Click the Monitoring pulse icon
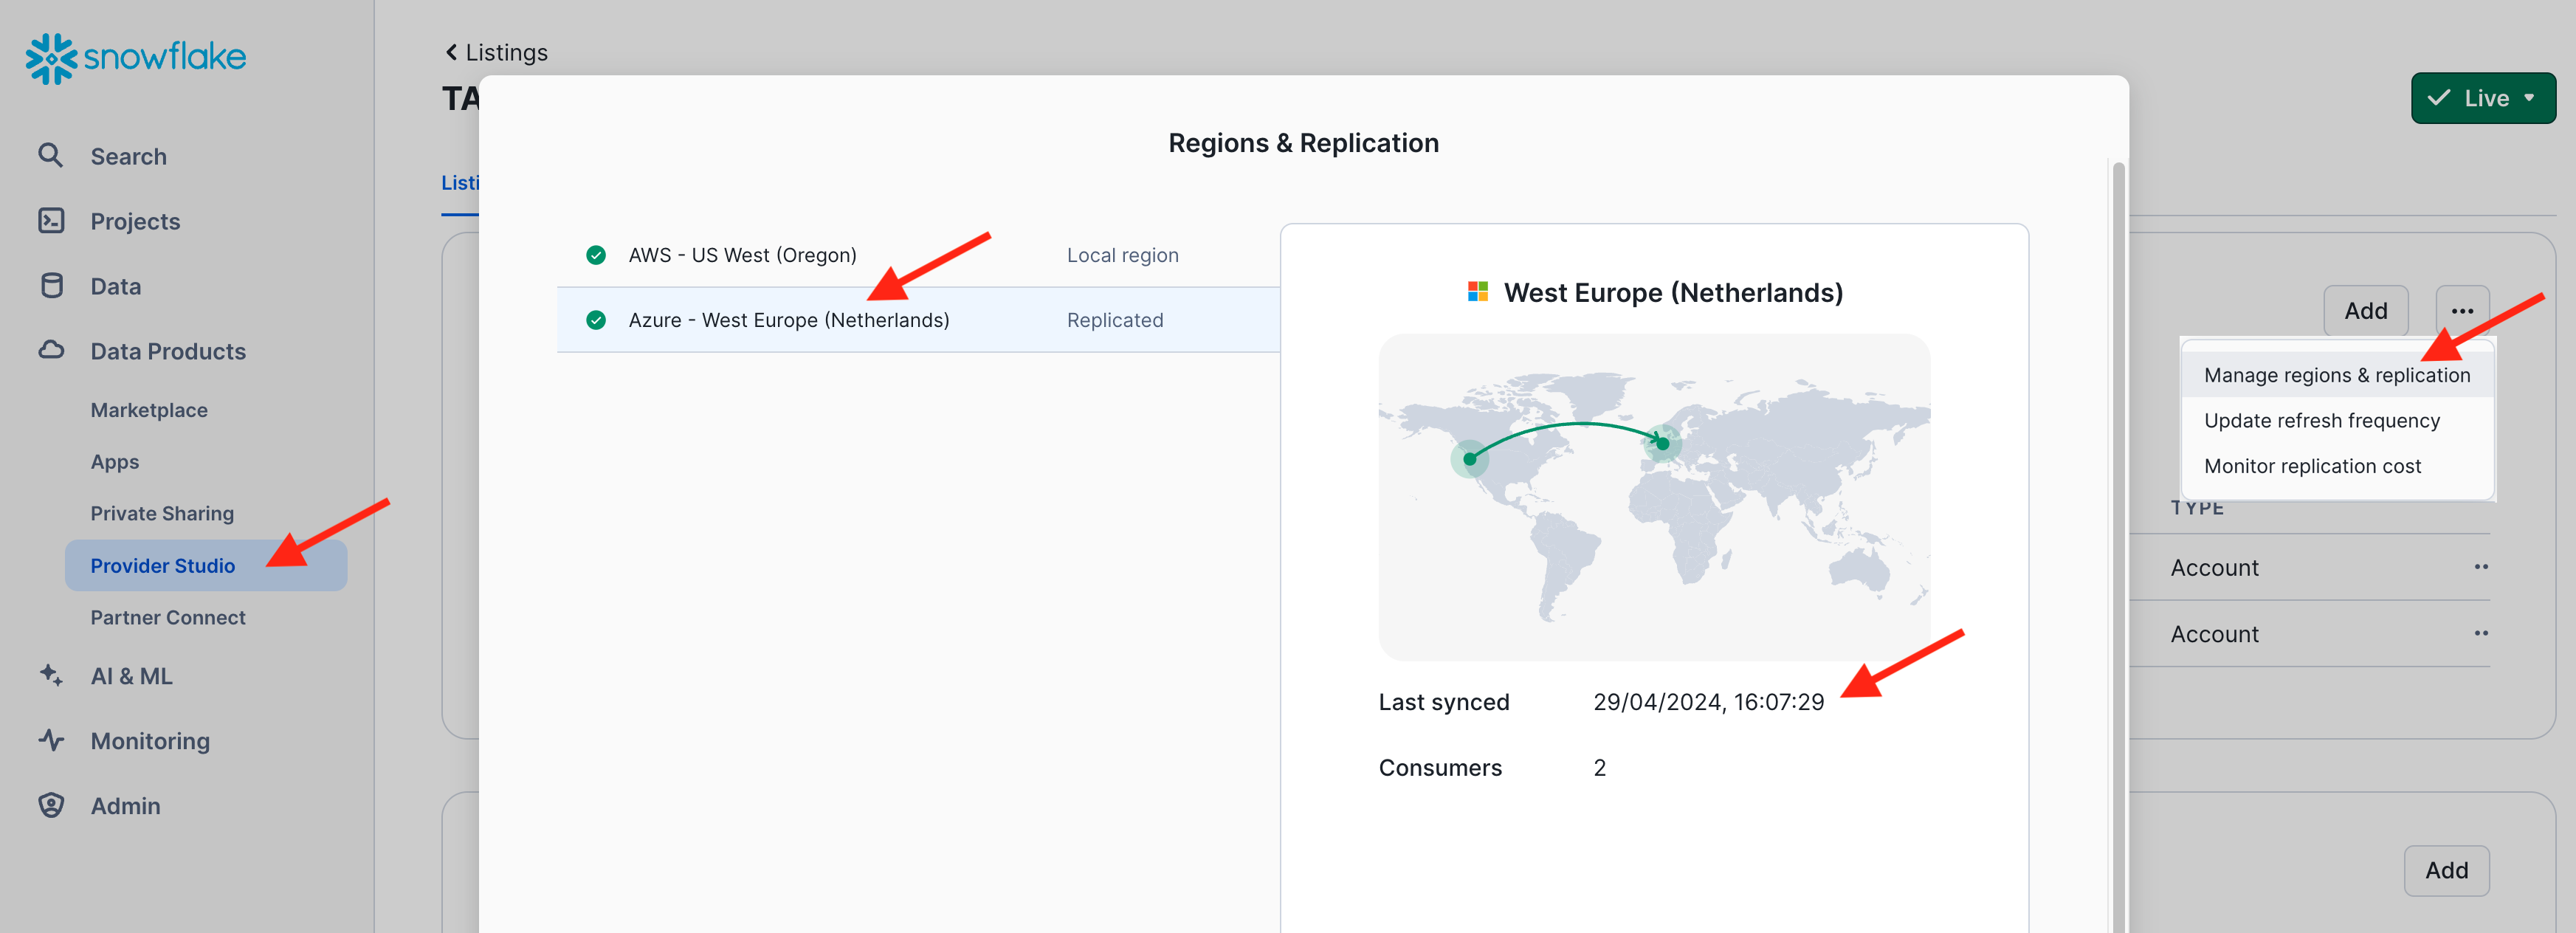Image resolution: width=2576 pixels, height=933 pixels. pos(51,741)
